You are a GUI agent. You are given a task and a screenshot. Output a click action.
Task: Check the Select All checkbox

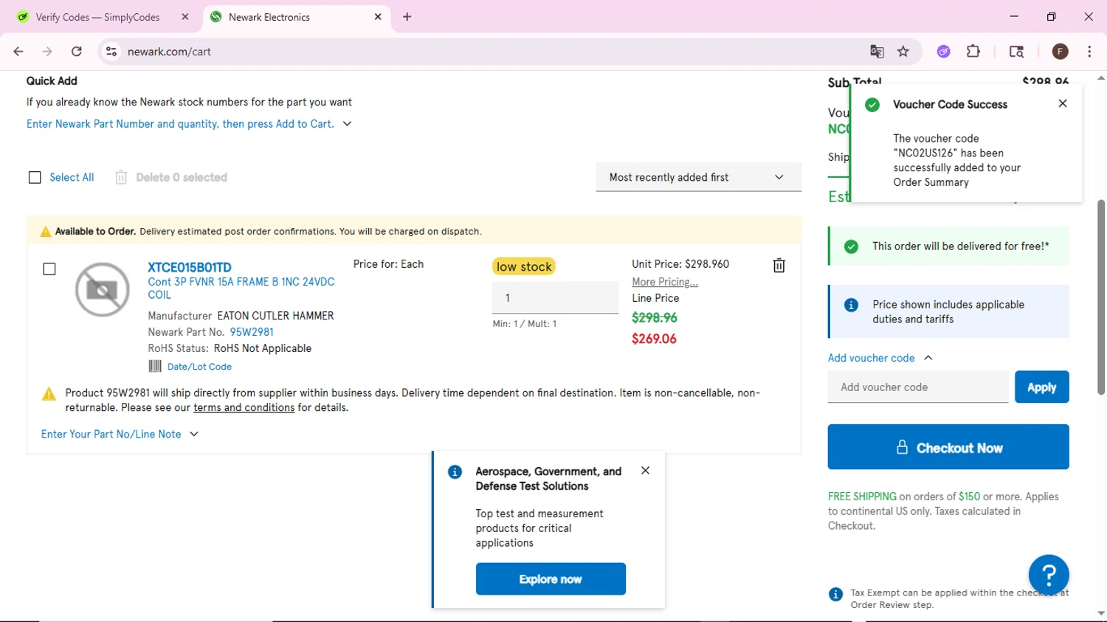35,177
